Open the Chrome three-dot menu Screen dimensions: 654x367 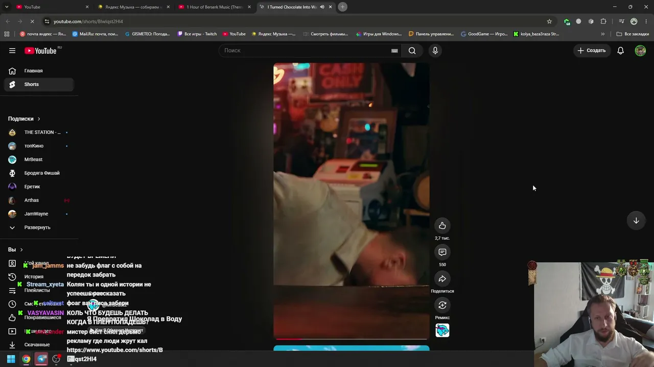[x=646, y=21]
